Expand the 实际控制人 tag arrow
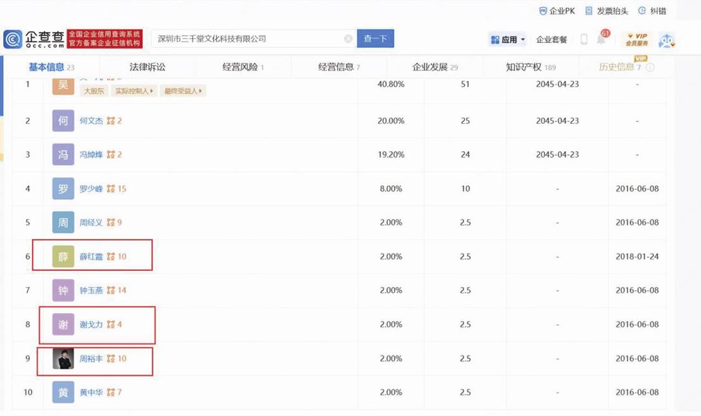Viewport: 701px width, 416px height. 134,91
